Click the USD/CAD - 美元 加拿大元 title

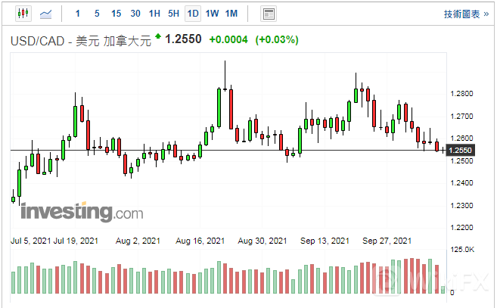click(x=81, y=41)
